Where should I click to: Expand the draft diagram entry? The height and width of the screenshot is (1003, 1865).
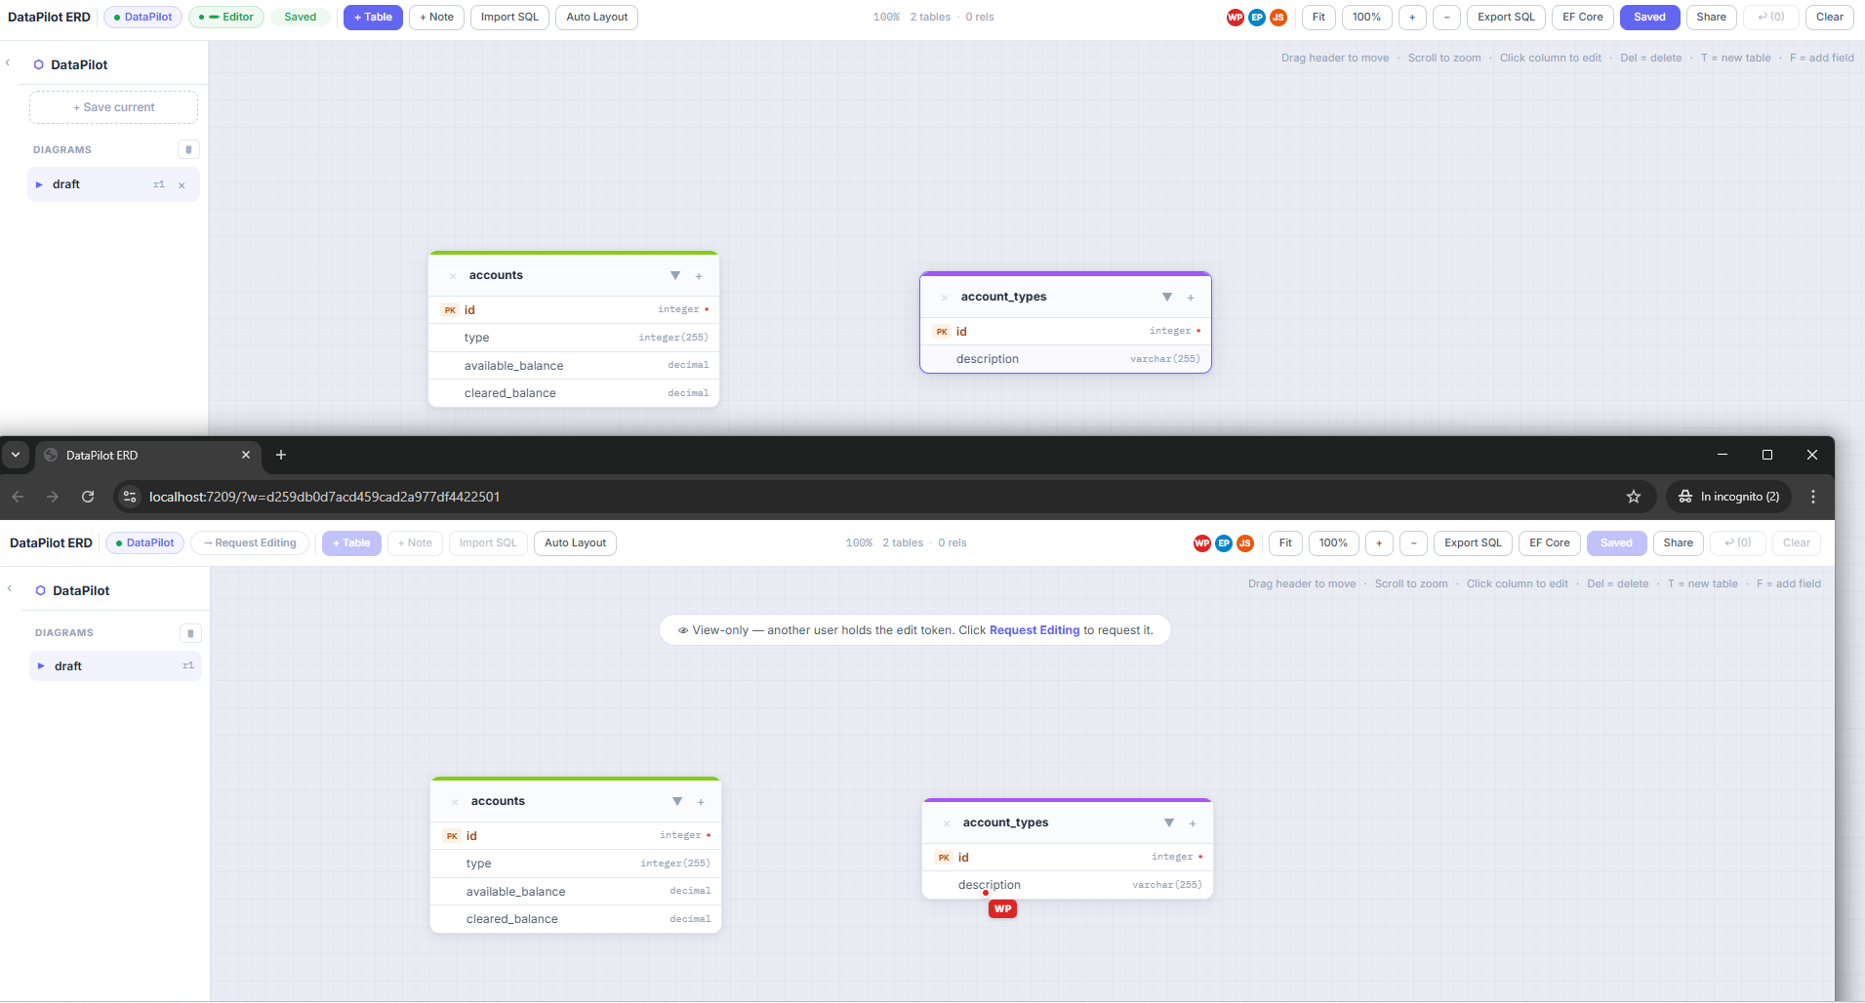click(40, 183)
